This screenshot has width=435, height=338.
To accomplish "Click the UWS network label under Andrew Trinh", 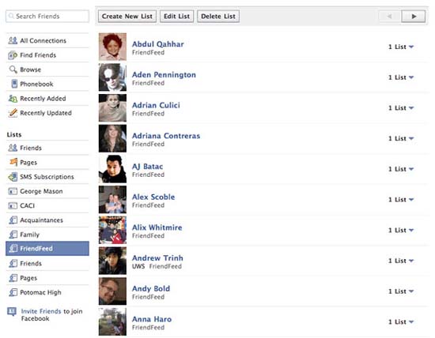I will pyautogui.click(x=138, y=266).
